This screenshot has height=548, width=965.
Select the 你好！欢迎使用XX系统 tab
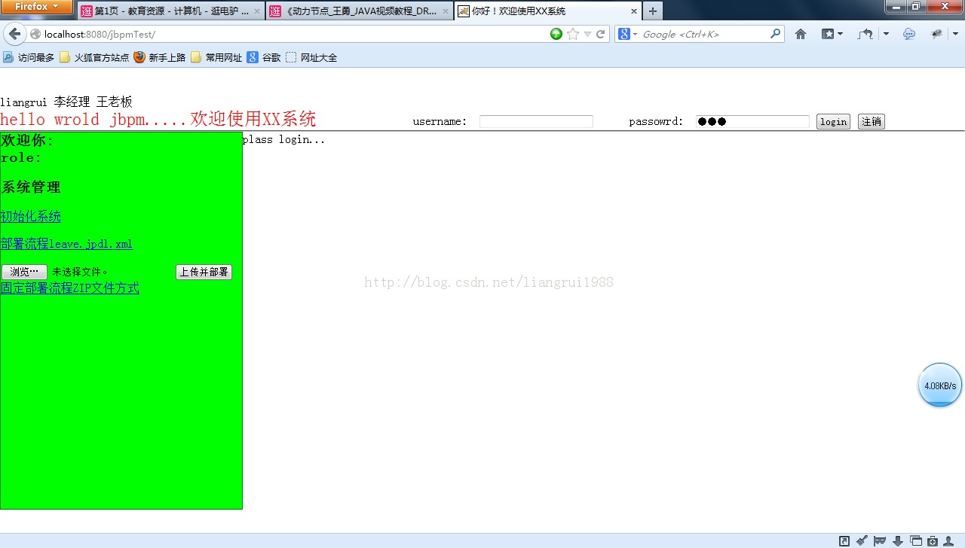pyautogui.click(x=547, y=11)
